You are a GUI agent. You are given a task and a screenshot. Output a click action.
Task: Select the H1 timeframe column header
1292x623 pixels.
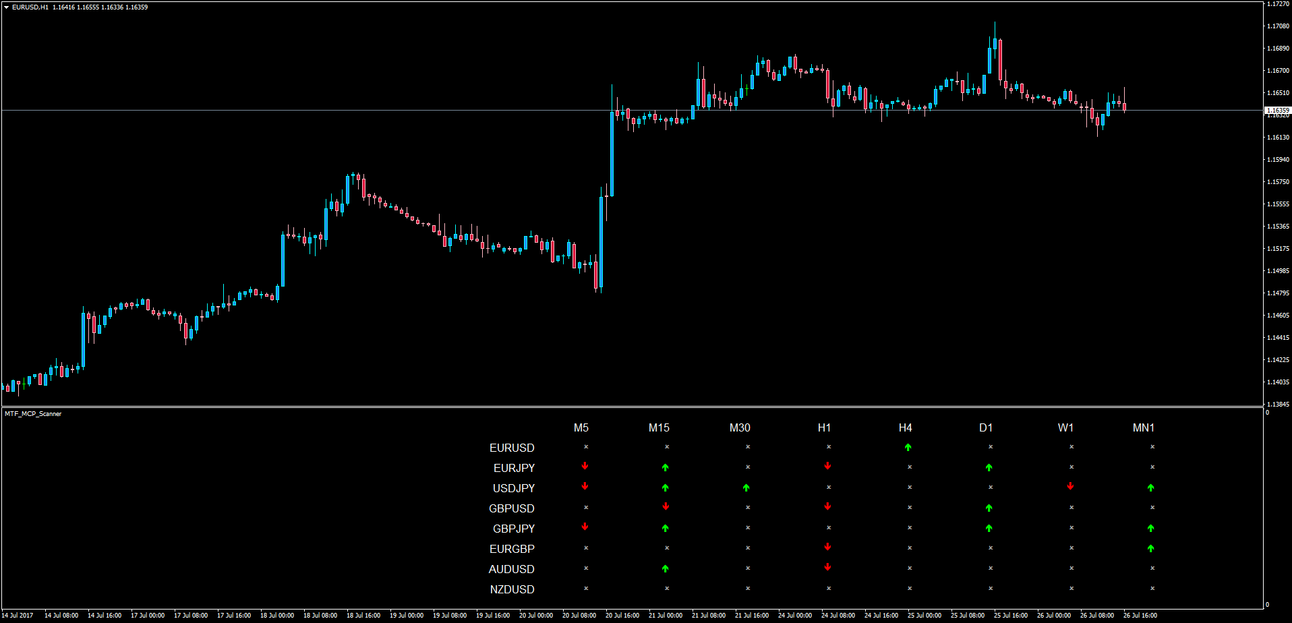click(824, 427)
